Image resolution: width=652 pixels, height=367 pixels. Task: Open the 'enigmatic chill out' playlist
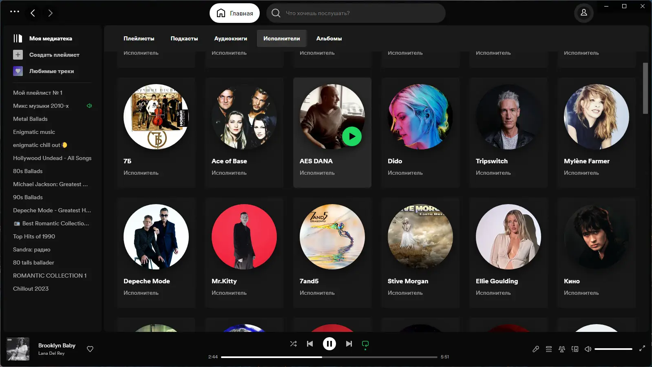(40, 145)
